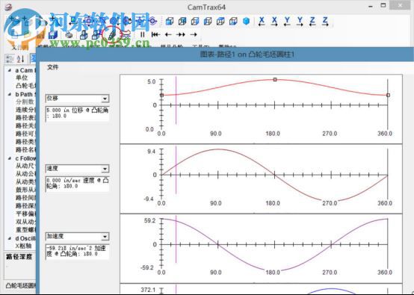The width and height of the screenshot is (414, 295).
Task: Click the Z with right arrow icon
Action: point(325,22)
